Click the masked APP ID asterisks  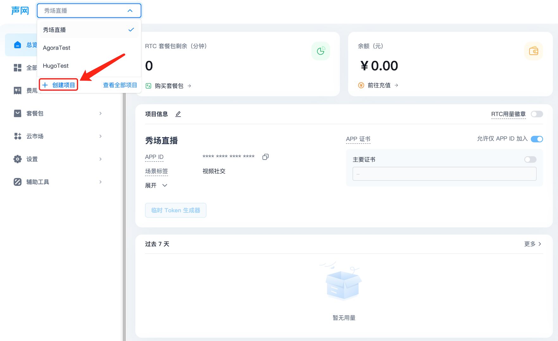coord(229,157)
